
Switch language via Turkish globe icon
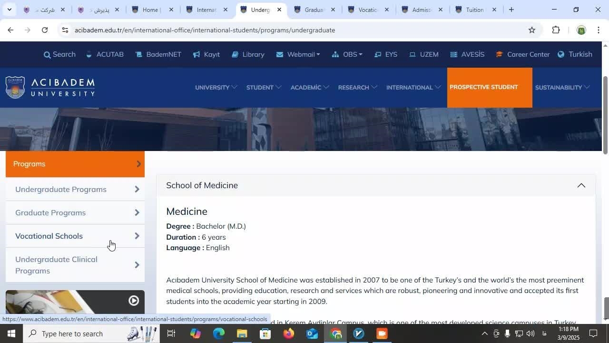[x=561, y=54]
